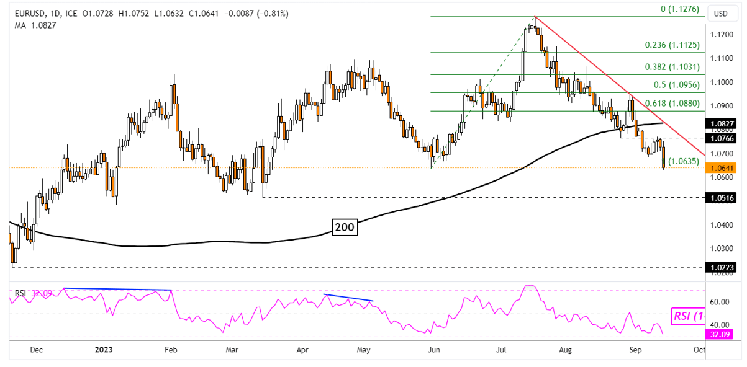Click the 1.0400 price axis label
Viewport: 747px width, 367px height.
pyautogui.click(x=720, y=225)
